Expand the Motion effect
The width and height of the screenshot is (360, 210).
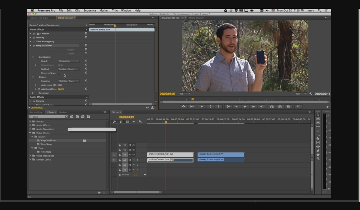(x=30, y=34)
